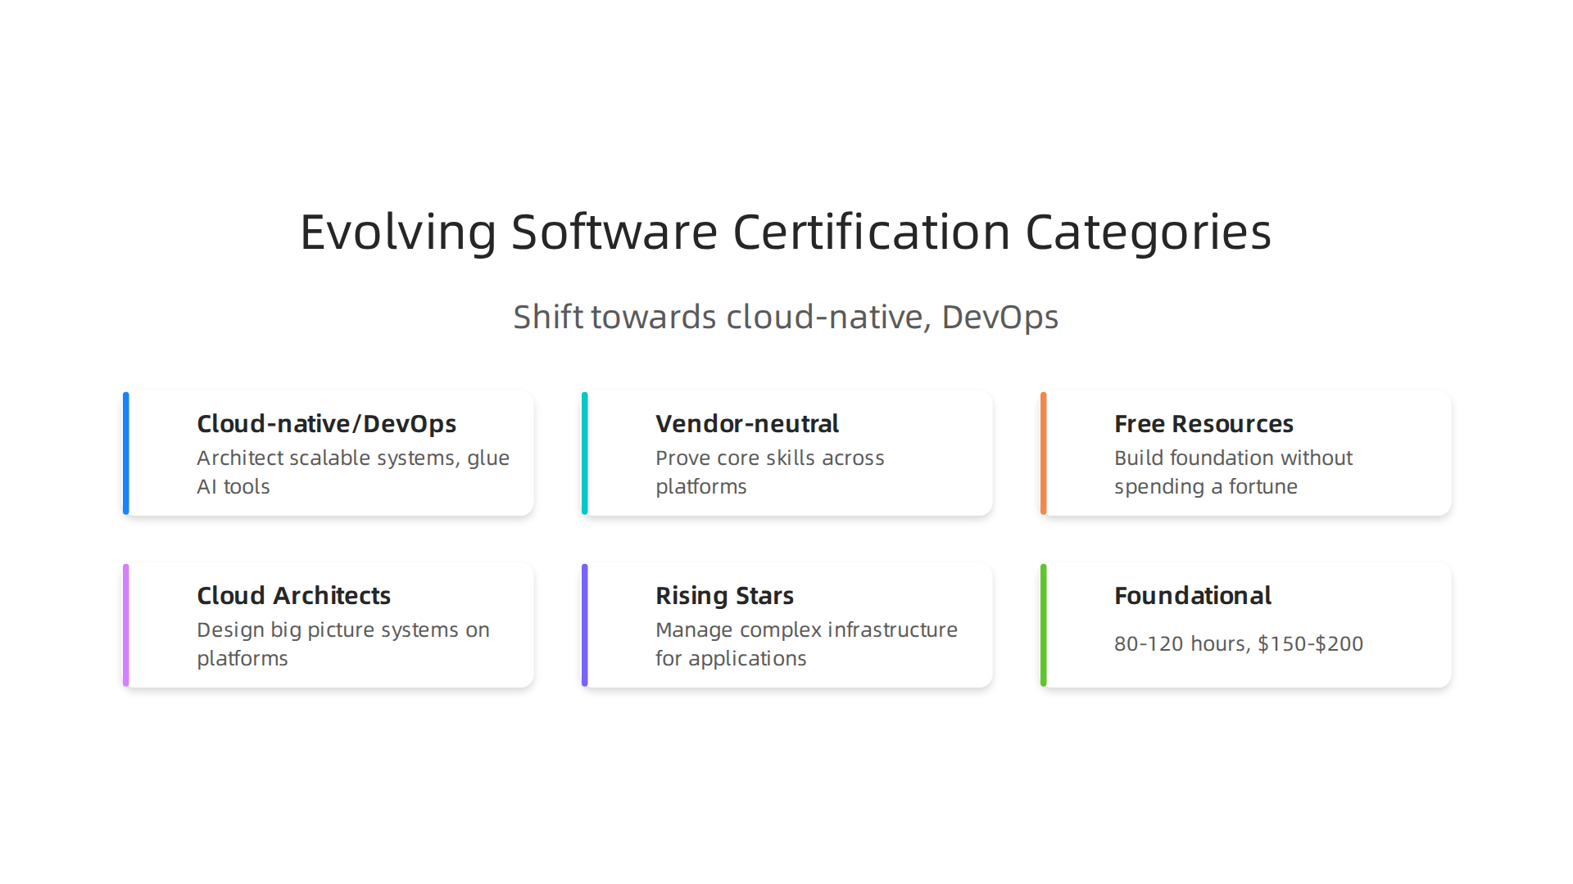Image resolution: width=1573 pixels, height=884 pixels.
Task: Click text 'Architect scalable systems, glue AI tools'
Action: [x=353, y=472]
